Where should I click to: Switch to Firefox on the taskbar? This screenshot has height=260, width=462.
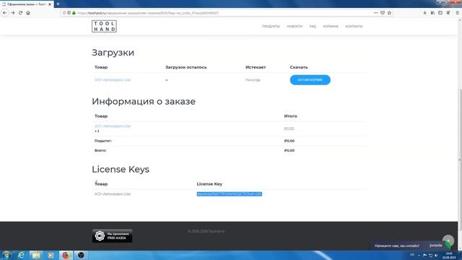66,255
